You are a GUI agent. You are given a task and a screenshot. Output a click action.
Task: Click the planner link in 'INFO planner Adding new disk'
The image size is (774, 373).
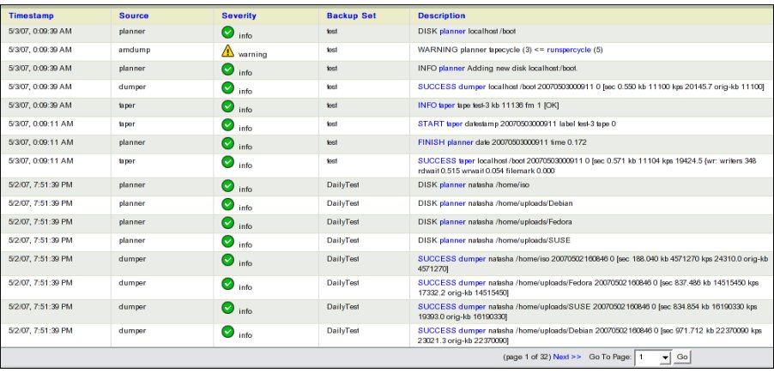[451, 69]
